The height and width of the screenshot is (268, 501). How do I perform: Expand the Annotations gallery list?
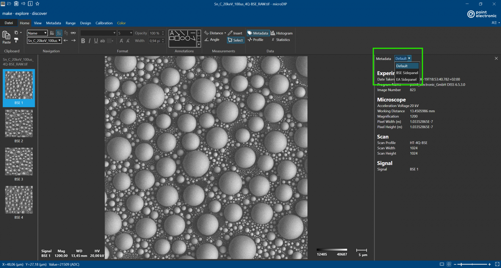point(199,44)
